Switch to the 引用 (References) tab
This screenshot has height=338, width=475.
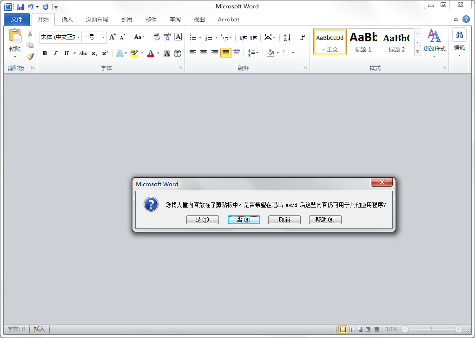click(126, 19)
